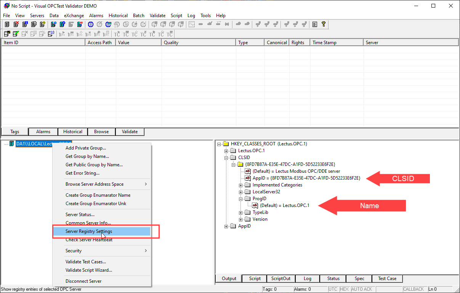This screenshot has width=460, height=293.
Task: Click the blue monitor toolbar icon
Action: (108, 24)
